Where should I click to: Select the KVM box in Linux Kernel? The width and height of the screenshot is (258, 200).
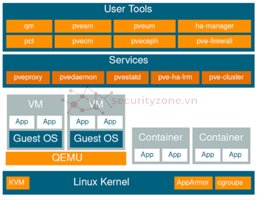tap(18, 183)
